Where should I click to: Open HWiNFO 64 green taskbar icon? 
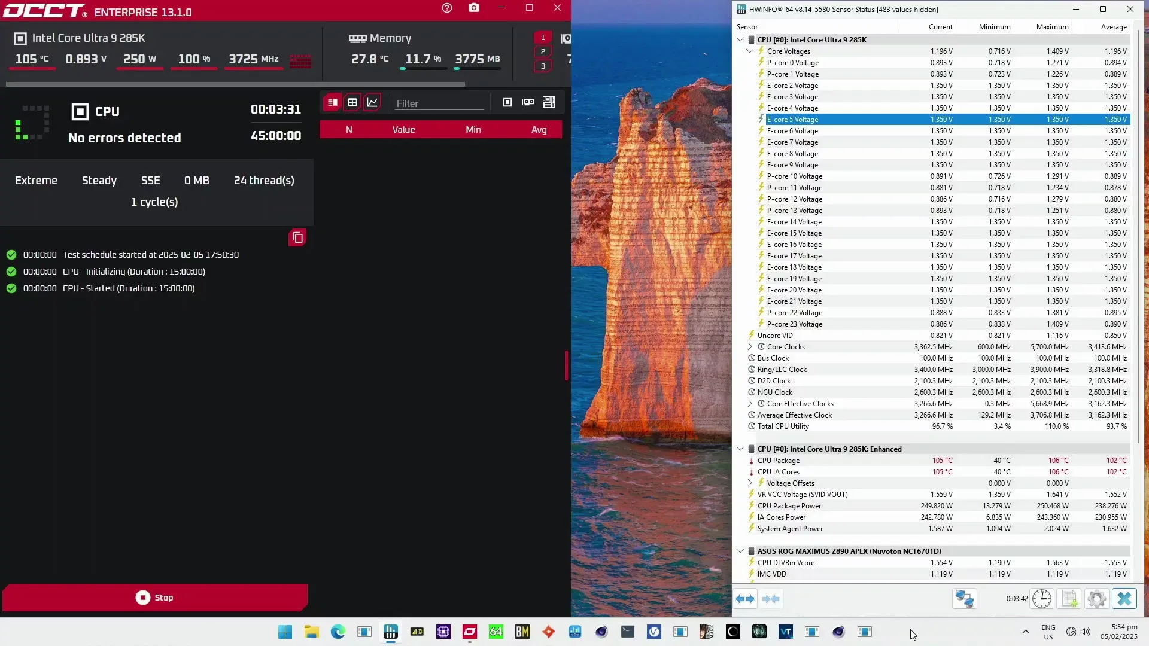click(496, 632)
